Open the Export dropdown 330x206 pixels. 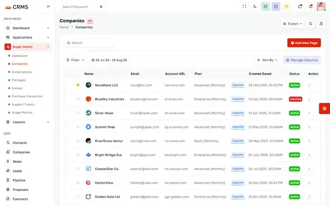point(292,24)
